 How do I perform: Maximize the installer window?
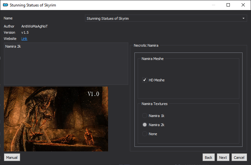[228, 5]
